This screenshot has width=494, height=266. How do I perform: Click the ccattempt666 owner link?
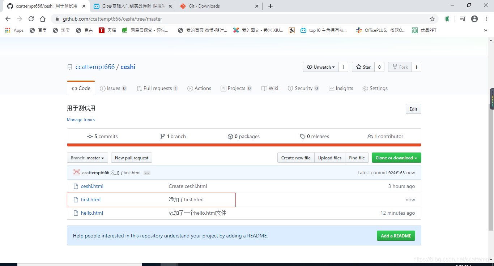pyautogui.click(x=95, y=67)
